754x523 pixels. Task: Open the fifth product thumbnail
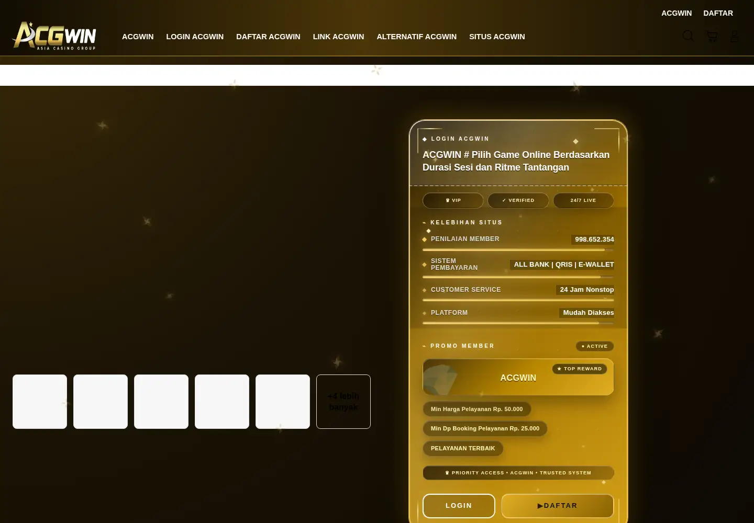(x=283, y=402)
